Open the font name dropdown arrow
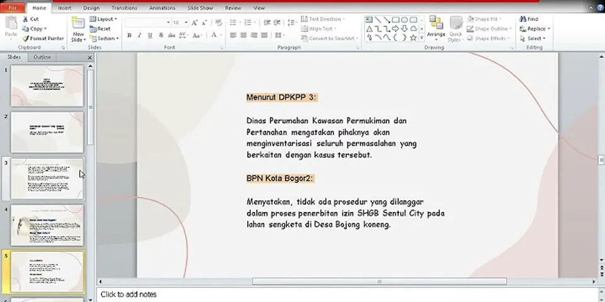This screenshot has height=302, width=605. coord(168,23)
